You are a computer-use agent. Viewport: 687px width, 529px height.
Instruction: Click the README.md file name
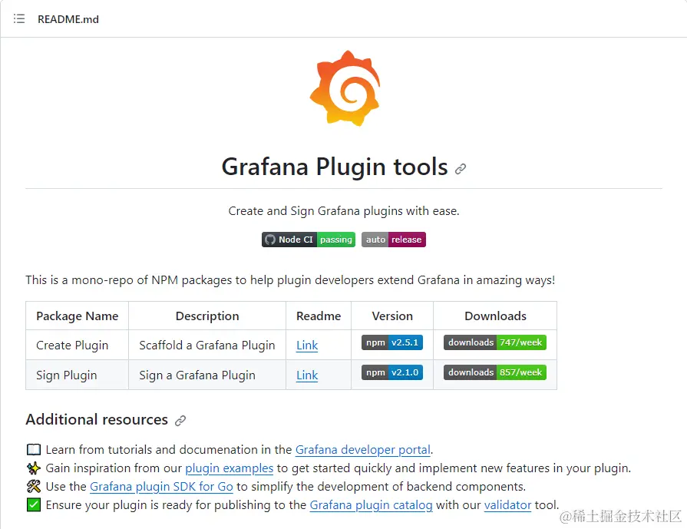pyautogui.click(x=68, y=19)
